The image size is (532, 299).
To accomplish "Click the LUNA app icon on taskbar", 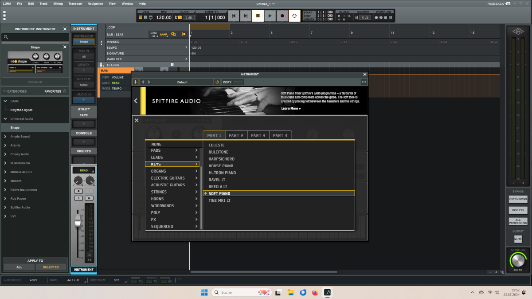I will pyautogui.click(x=328, y=292).
